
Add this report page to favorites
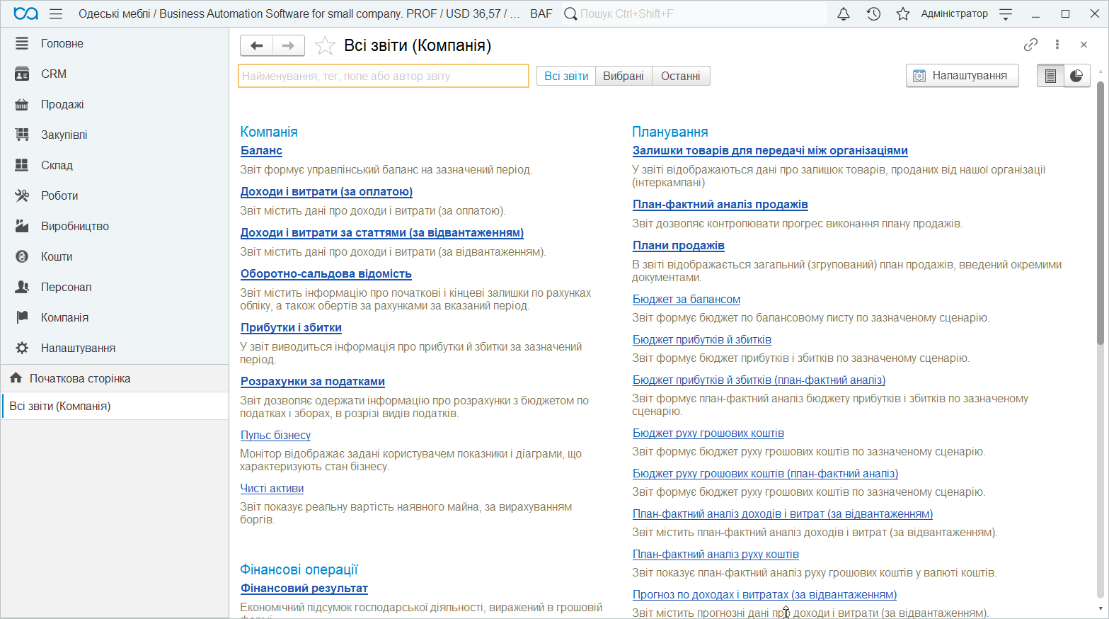click(325, 46)
